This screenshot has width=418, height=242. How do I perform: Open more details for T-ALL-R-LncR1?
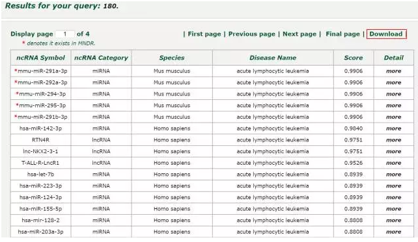(393, 163)
